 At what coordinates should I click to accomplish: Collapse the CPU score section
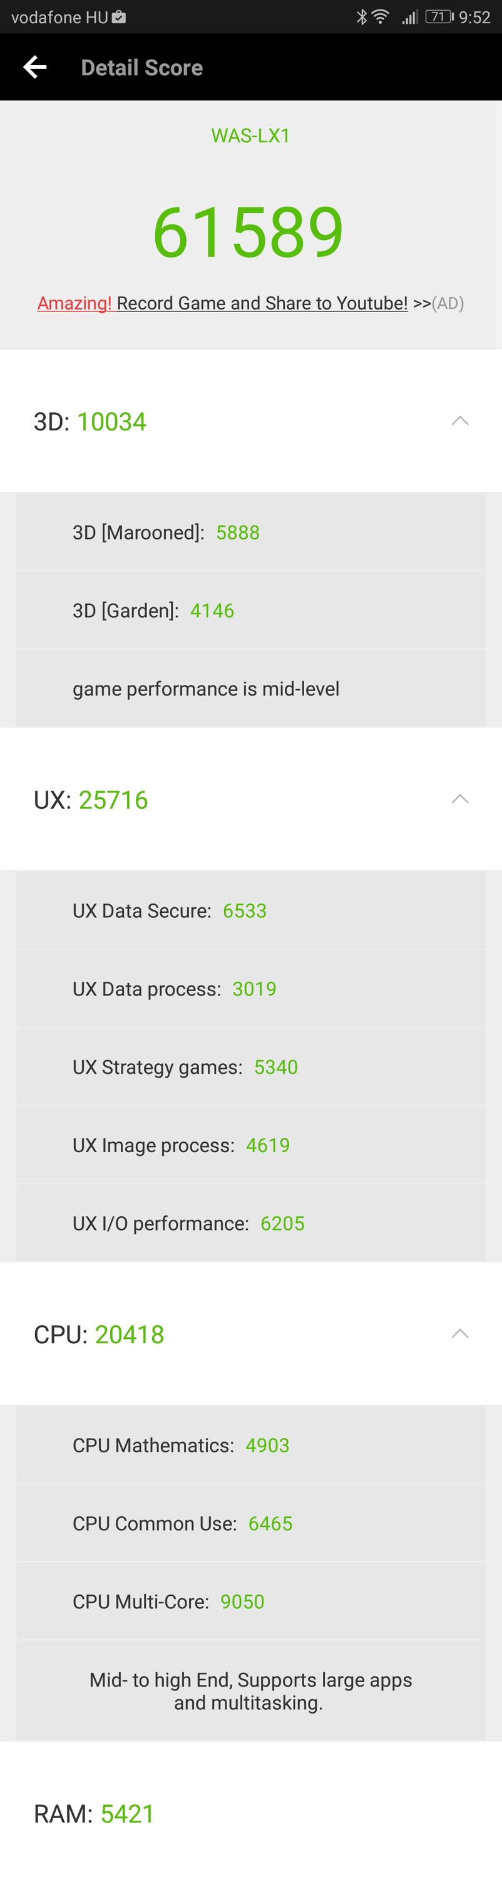tap(459, 1333)
